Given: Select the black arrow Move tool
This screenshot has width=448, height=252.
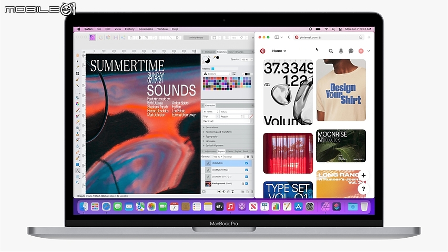Looking at the screenshot, I should pos(77,61).
